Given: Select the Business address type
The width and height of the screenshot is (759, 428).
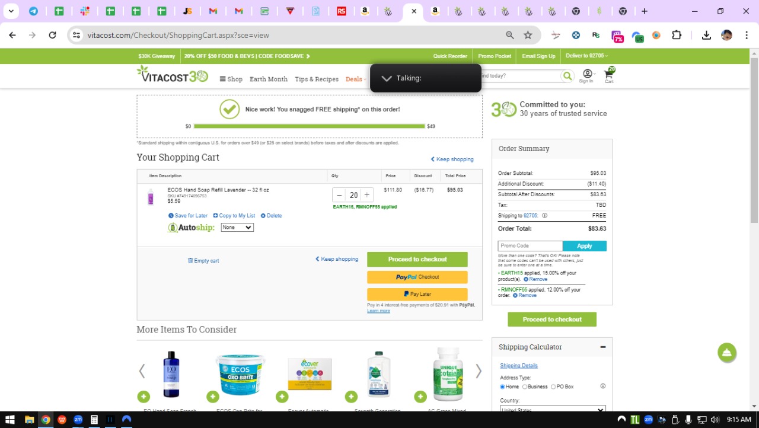Looking at the screenshot, I should tap(525, 387).
